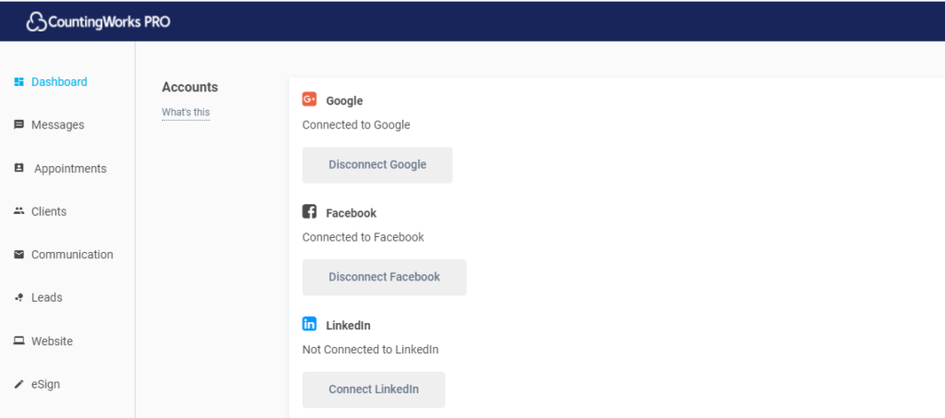Open eSign from the sidebar
Viewport: 945px width, 418px height.
point(46,384)
